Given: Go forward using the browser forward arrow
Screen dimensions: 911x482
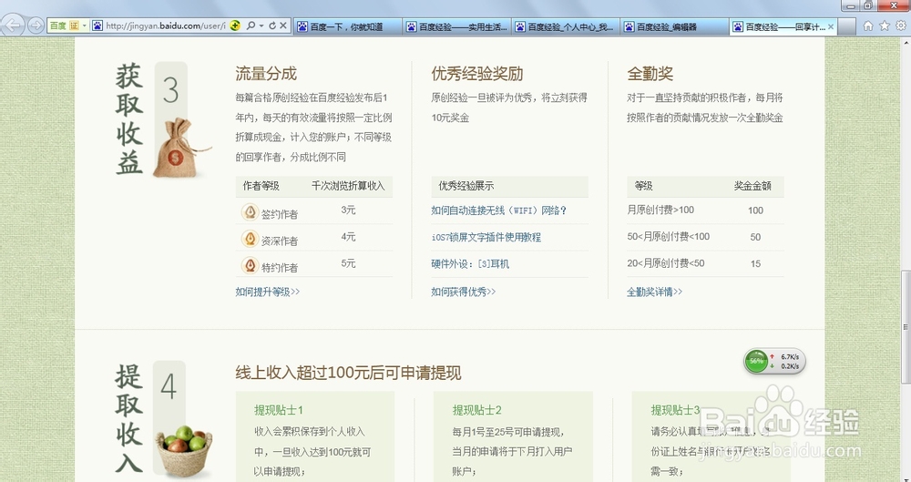Looking at the screenshot, I should point(36,26).
